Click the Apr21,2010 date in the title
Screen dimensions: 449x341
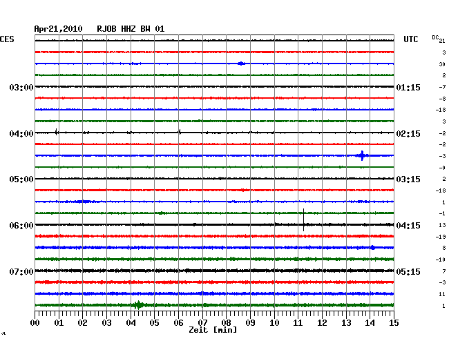click(58, 29)
